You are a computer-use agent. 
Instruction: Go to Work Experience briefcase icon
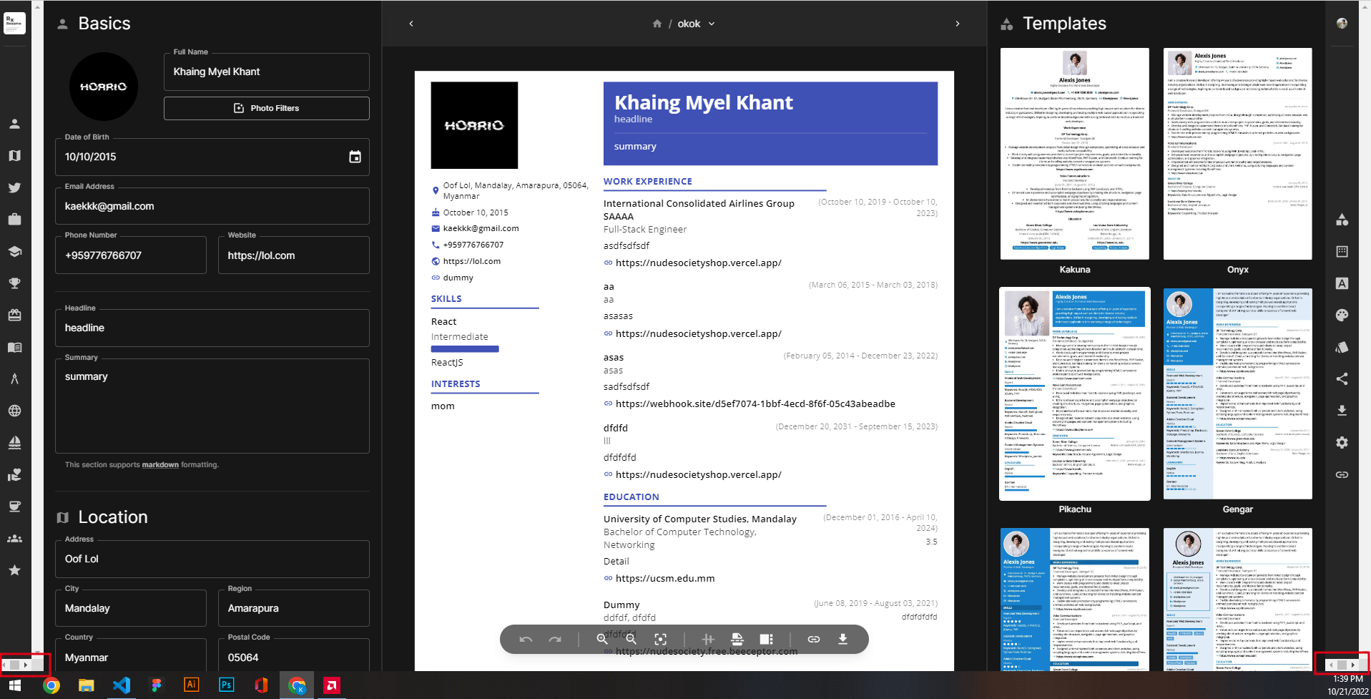[14, 219]
